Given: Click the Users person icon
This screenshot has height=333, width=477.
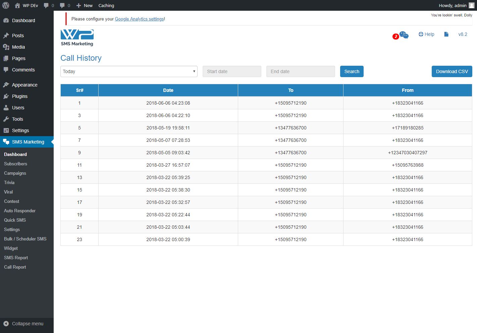Looking at the screenshot, I should click(x=6, y=108).
